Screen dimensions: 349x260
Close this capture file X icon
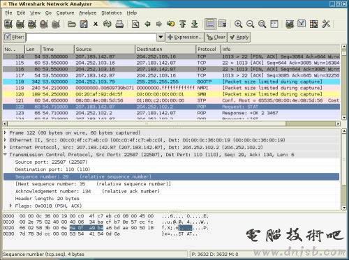[96, 24]
